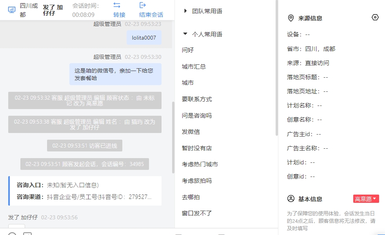The height and width of the screenshot is (235, 385).
Task: Click the 咨询渠道 抖音企业号 line
Action: [x=84, y=197]
